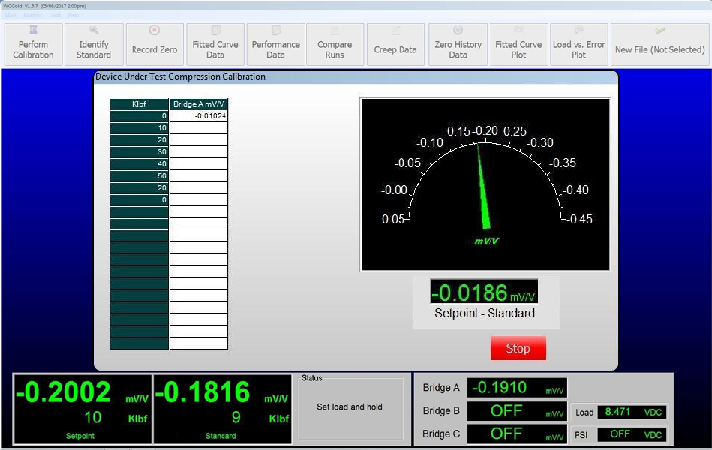Display the Fitted Curve Plot

tap(518, 45)
